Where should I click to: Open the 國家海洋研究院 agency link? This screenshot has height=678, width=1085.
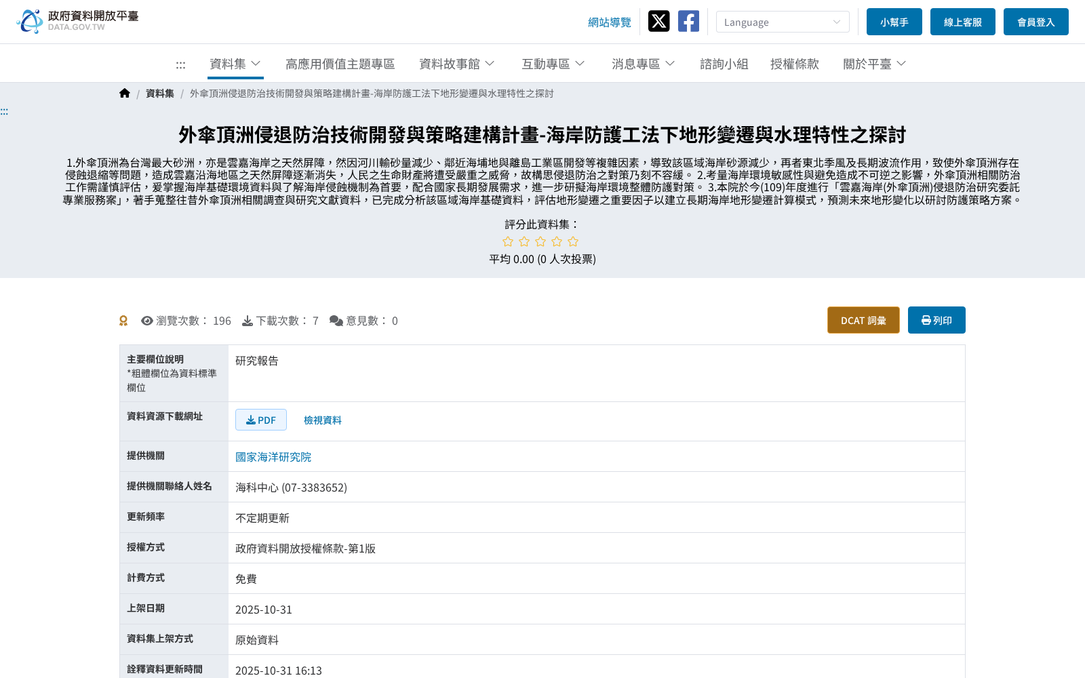click(x=273, y=457)
